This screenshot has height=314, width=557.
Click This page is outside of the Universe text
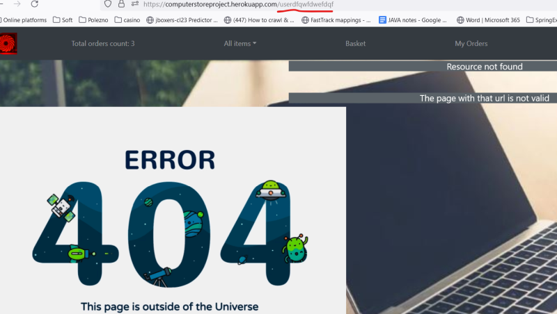[169, 306]
